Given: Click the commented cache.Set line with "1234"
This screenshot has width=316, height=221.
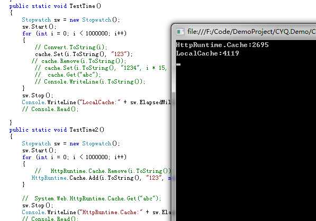Looking at the screenshot, I should coord(101,68).
